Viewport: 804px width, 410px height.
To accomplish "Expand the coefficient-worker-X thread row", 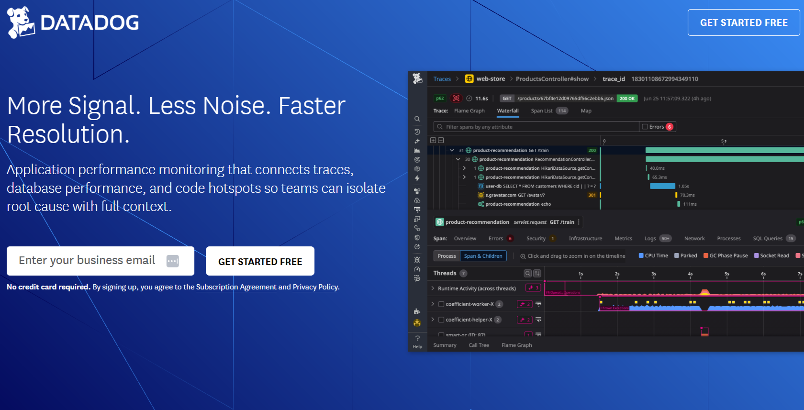I will [433, 304].
